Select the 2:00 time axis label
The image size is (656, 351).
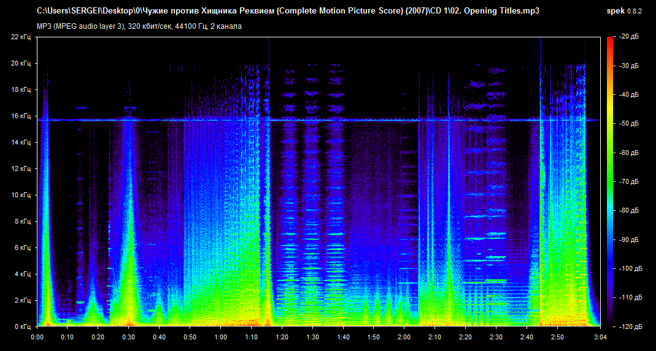click(x=404, y=337)
